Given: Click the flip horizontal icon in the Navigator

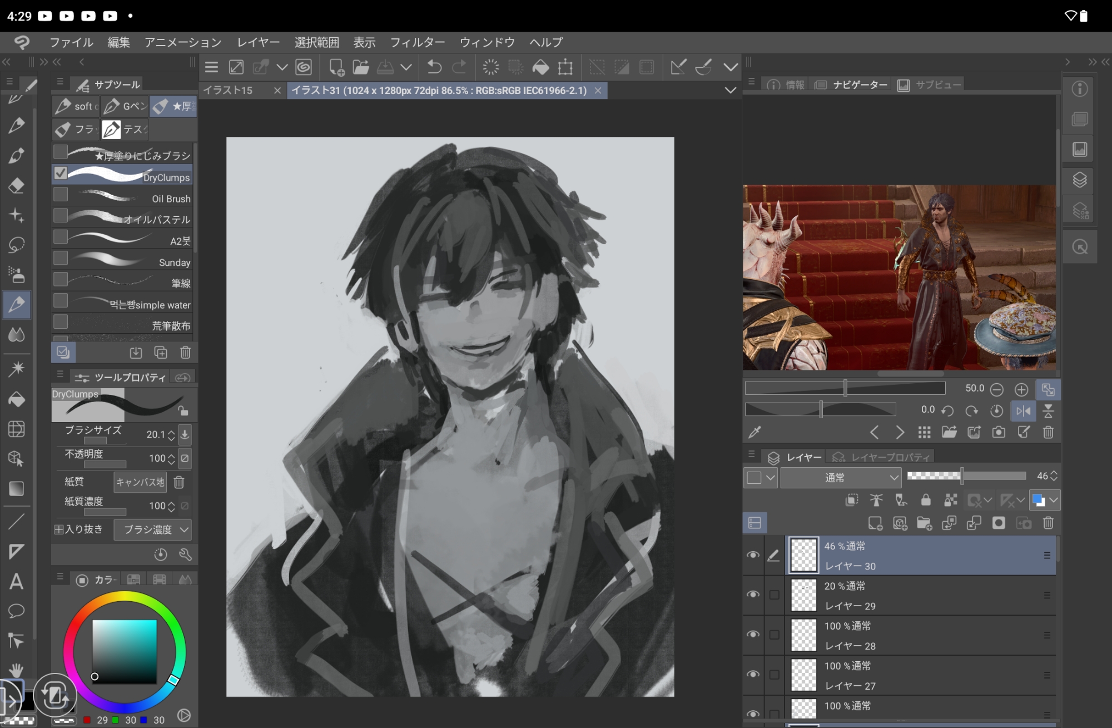Looking at the screenshot, I should coord(1023,411).
